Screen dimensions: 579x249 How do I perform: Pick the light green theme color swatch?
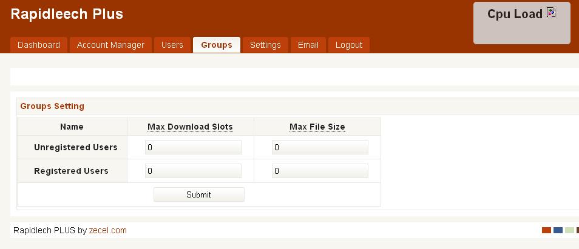pos(569,230)
